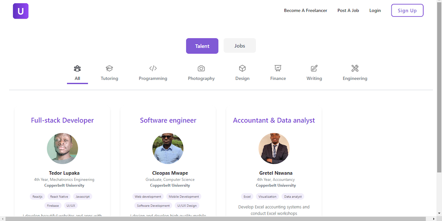
Task: Switch to the Talent tab
Action: [x=202, y=46]
